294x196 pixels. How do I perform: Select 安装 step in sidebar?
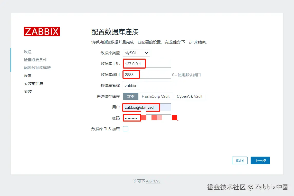coord(28,92)
